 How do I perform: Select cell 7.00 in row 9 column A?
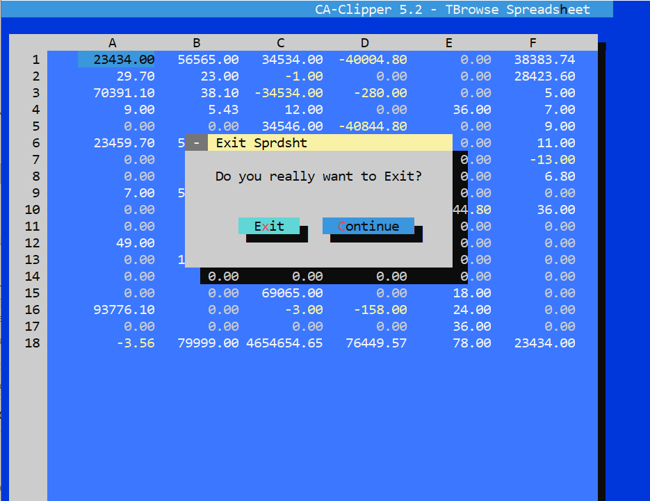(x=139, y=192)
